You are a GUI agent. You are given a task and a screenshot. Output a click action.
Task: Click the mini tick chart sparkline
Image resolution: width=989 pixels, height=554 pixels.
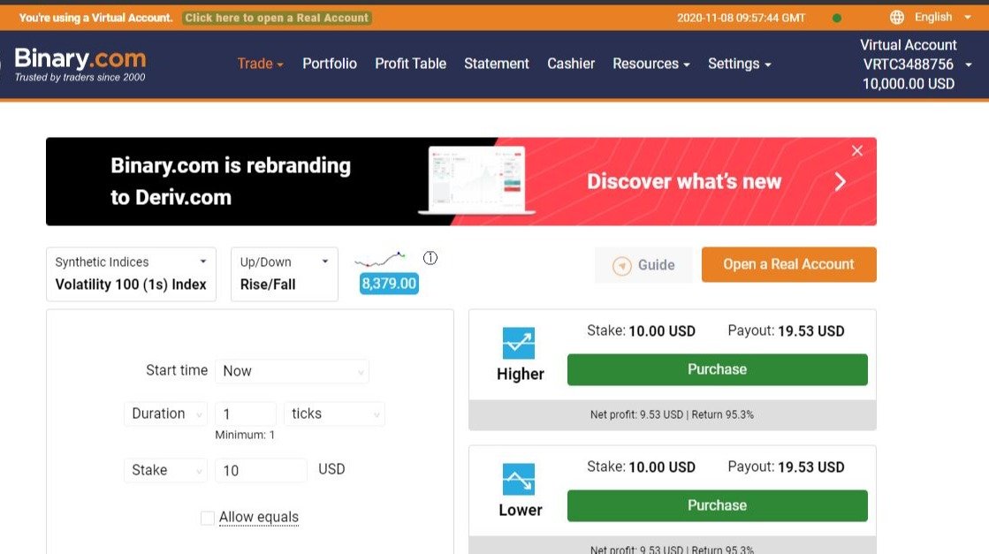click(380, 259)
